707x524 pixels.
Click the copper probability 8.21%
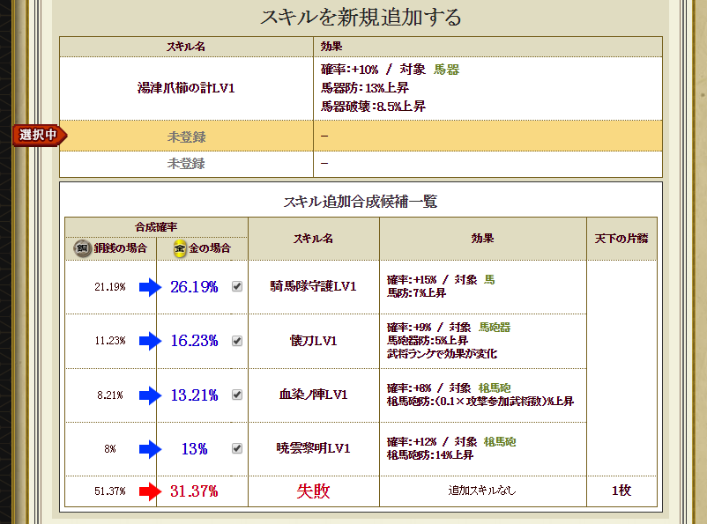(110, 395)
